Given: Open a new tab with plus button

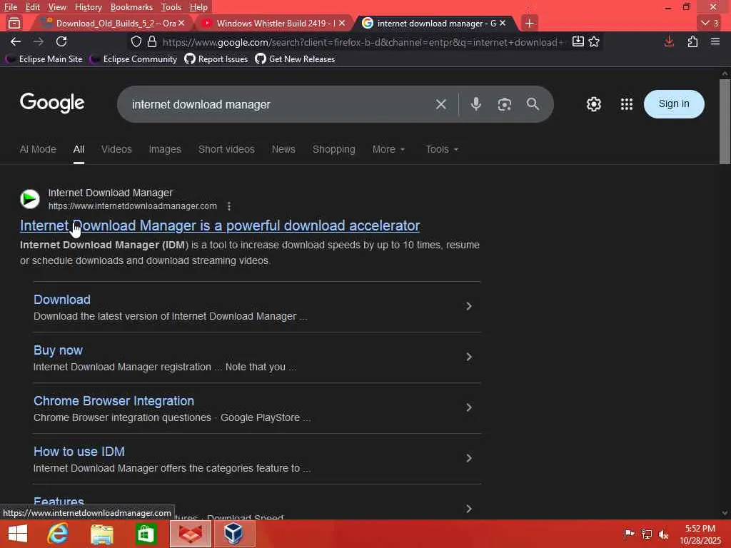Looking at the screenshot, I should tap(529, 23).
